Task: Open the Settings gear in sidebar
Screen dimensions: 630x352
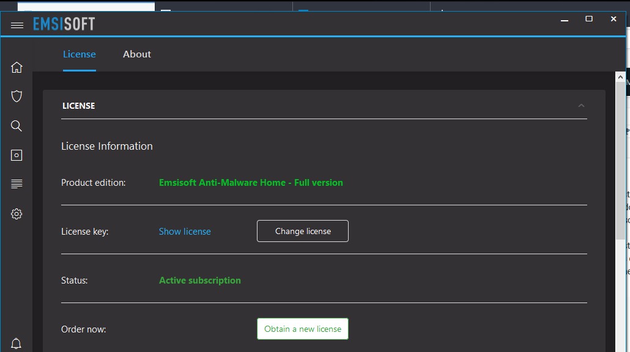Action: pyautogui.click(x=17, y=214)
